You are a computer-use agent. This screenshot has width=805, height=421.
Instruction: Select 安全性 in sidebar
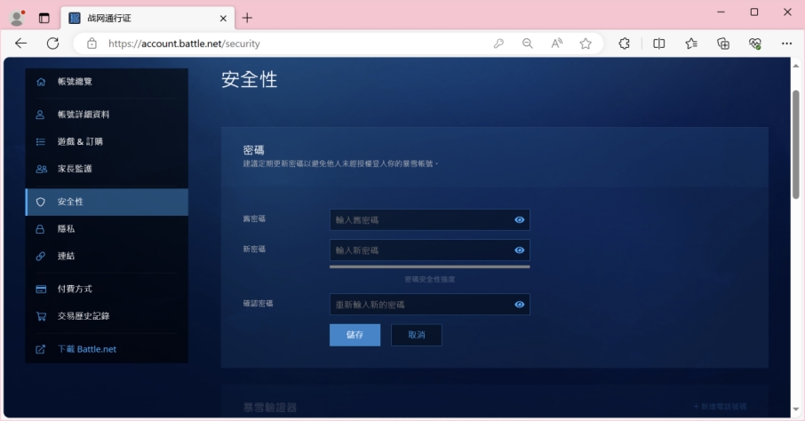click(x=107, y=202)
